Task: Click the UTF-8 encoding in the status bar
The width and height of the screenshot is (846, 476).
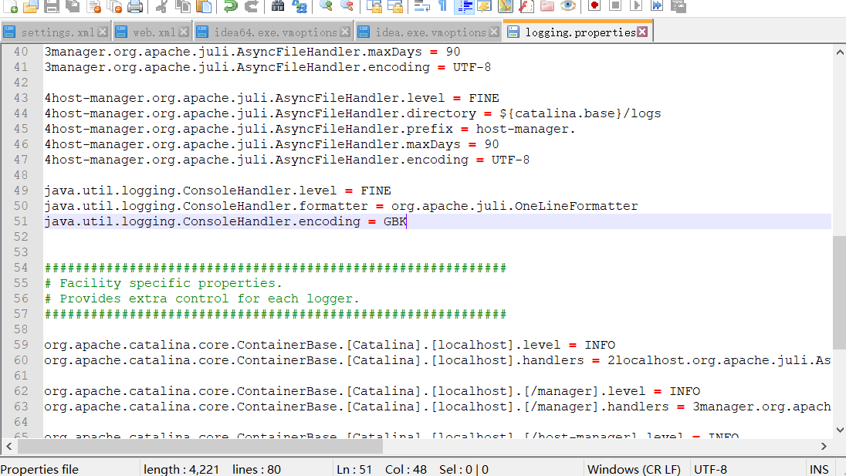Action: click(710, 469)
